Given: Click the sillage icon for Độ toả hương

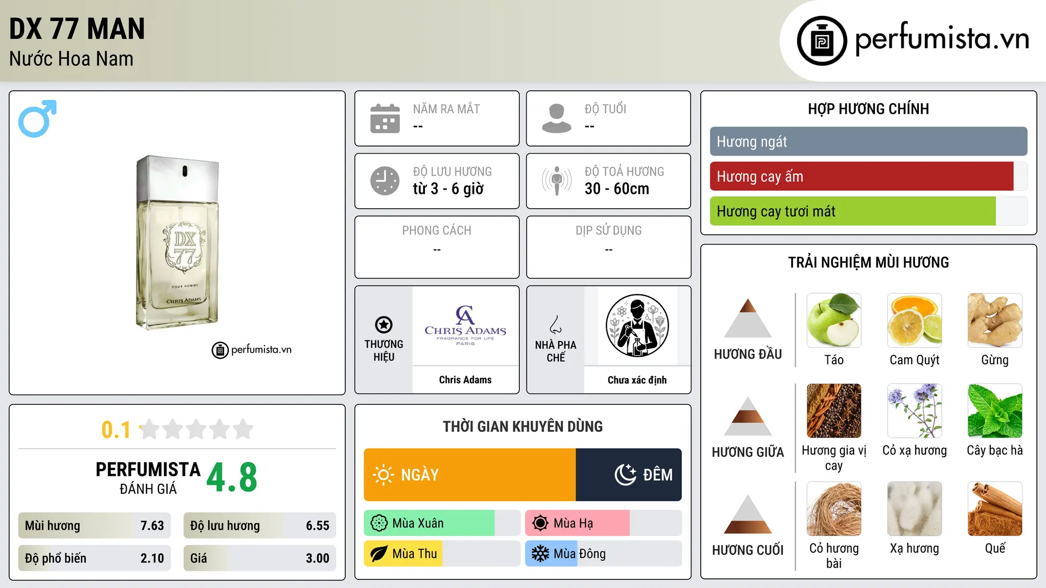Looking at the screenshot, I should pyautogui.click(x=557, y=181).
